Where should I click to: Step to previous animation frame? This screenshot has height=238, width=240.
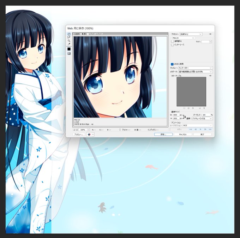(x=196, y=129)
